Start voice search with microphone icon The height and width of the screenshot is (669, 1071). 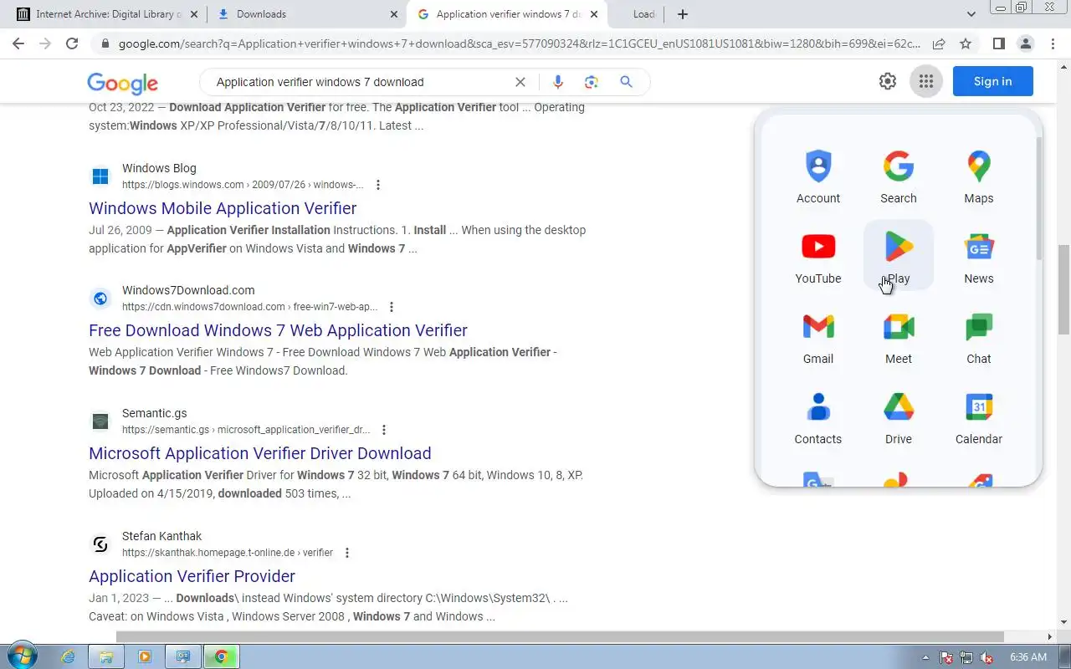pyautogui.click(x=558, y=82)
